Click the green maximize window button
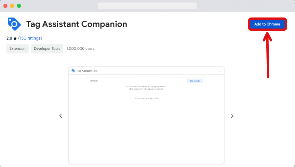 pyautogui.click(x=19, y=6)
